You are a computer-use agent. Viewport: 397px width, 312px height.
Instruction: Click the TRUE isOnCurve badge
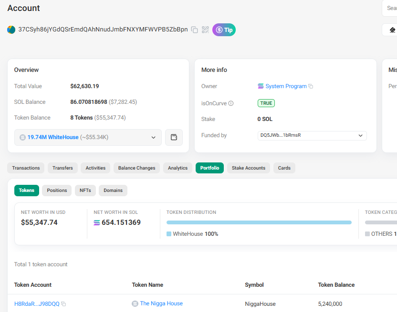[x=266, y=103]
